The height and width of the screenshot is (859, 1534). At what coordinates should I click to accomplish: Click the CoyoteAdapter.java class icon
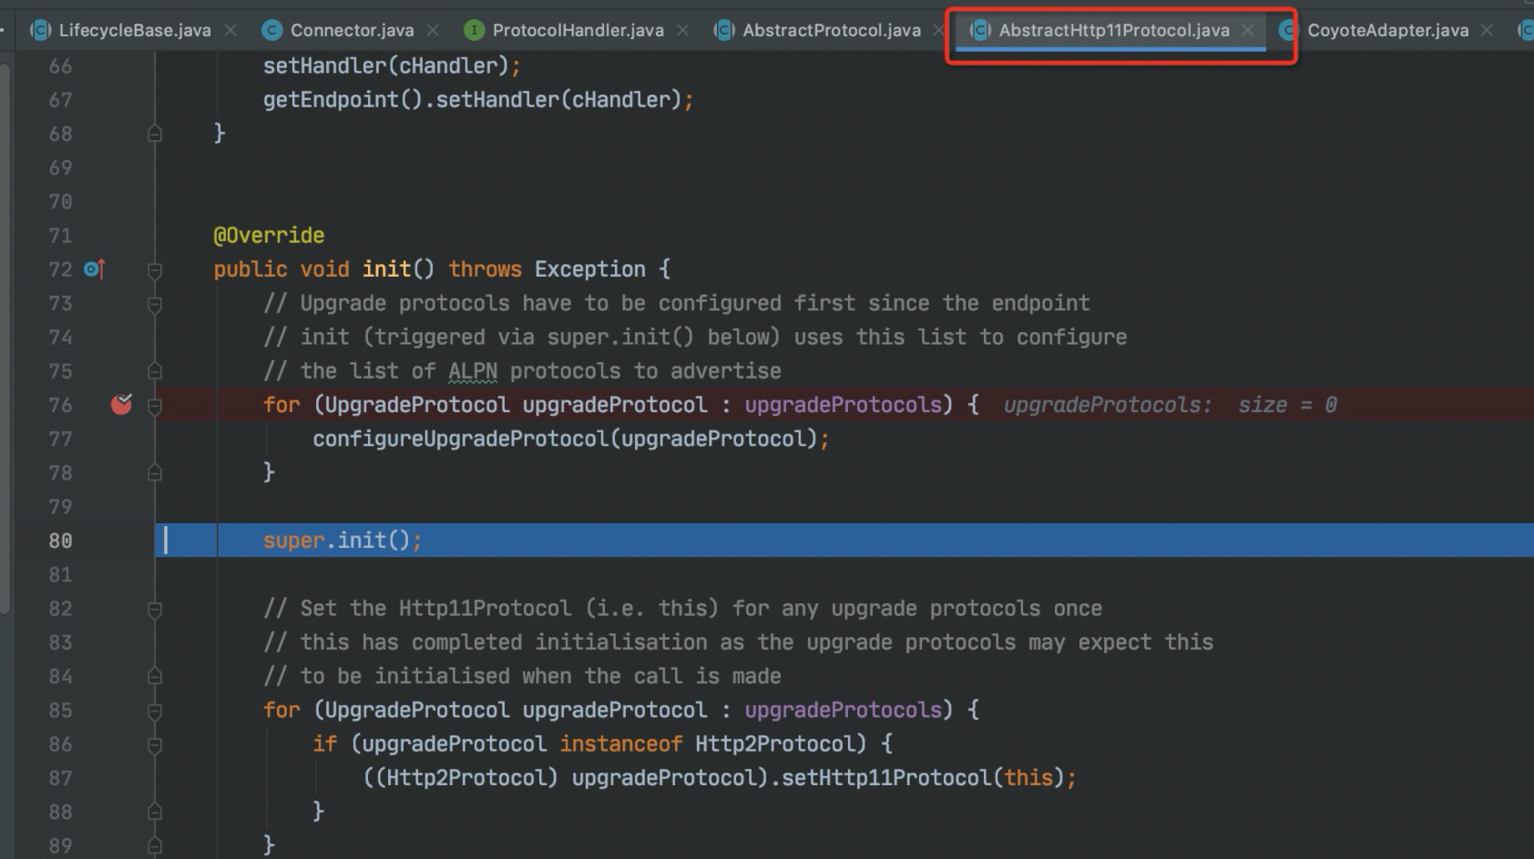pyautogui.click(x=1287, y=30)
